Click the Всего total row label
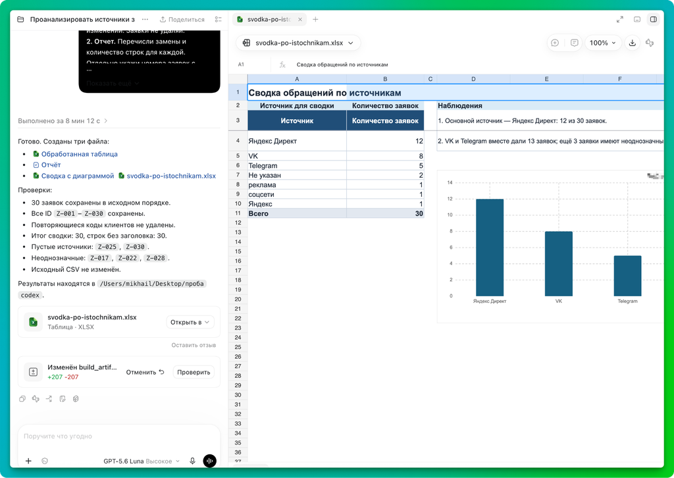This screenshot has height=478, width=674. point(297,213)
